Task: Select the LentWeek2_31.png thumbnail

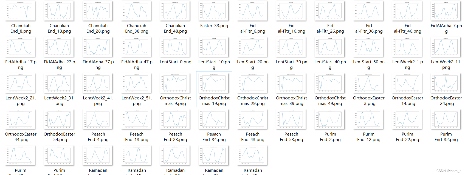Action: click(x=59, y=83)
